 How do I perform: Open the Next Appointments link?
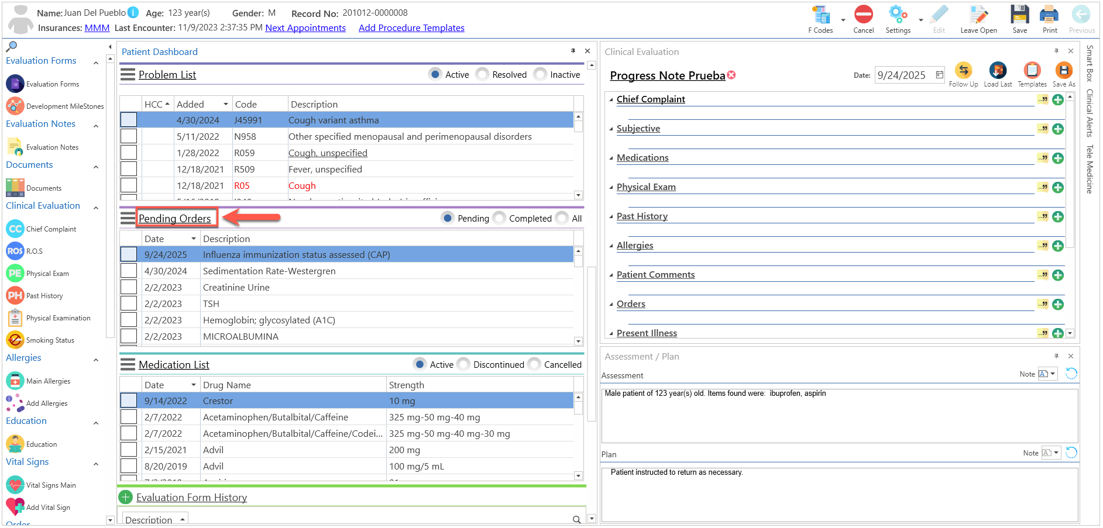coord(305,27)
